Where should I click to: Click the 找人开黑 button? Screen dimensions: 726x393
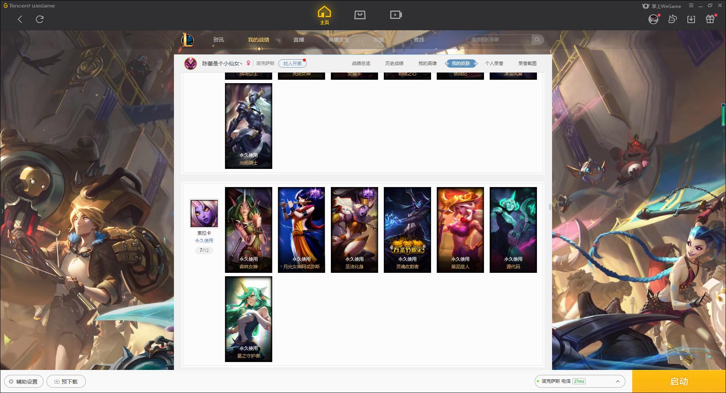tap(292, 63)
